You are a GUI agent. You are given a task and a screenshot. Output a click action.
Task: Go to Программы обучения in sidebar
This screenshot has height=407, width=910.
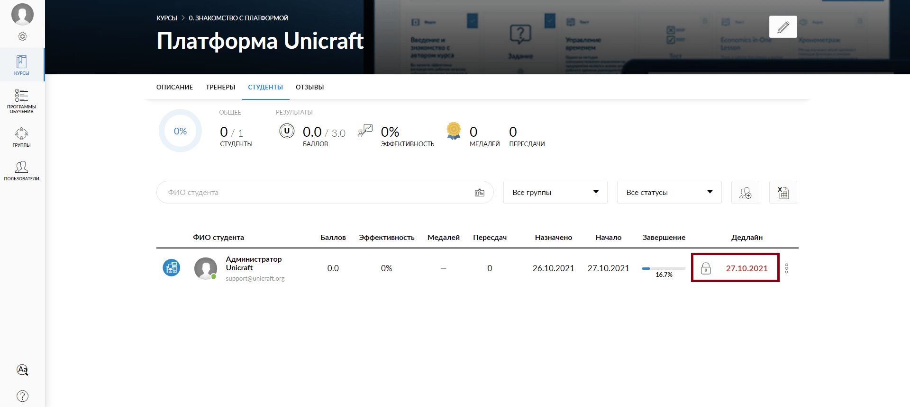[x=22, y=101]
